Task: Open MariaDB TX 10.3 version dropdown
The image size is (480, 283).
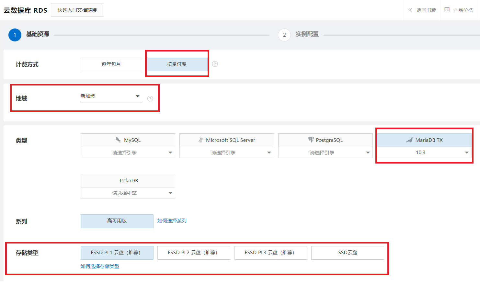Action: 424,153
